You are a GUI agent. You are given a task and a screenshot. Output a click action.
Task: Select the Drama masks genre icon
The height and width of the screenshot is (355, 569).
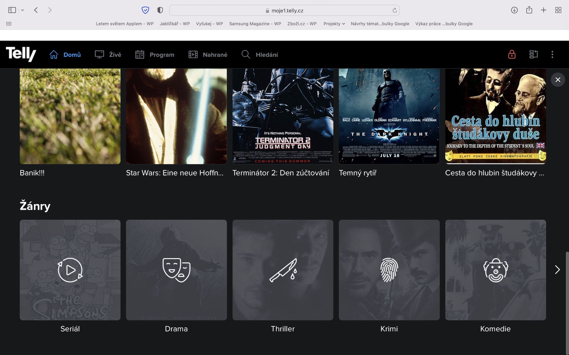176,270
